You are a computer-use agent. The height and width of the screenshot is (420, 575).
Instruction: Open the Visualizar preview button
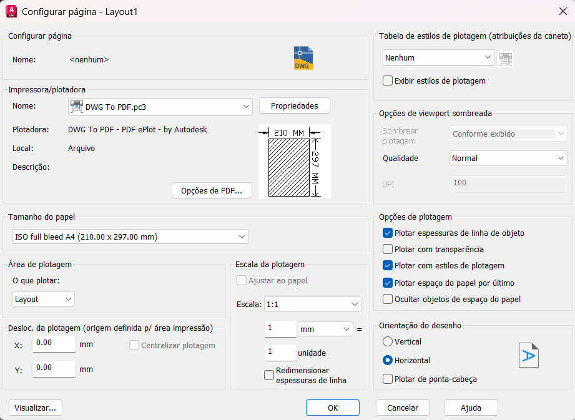pyautogui.click(x=35, y=408)
